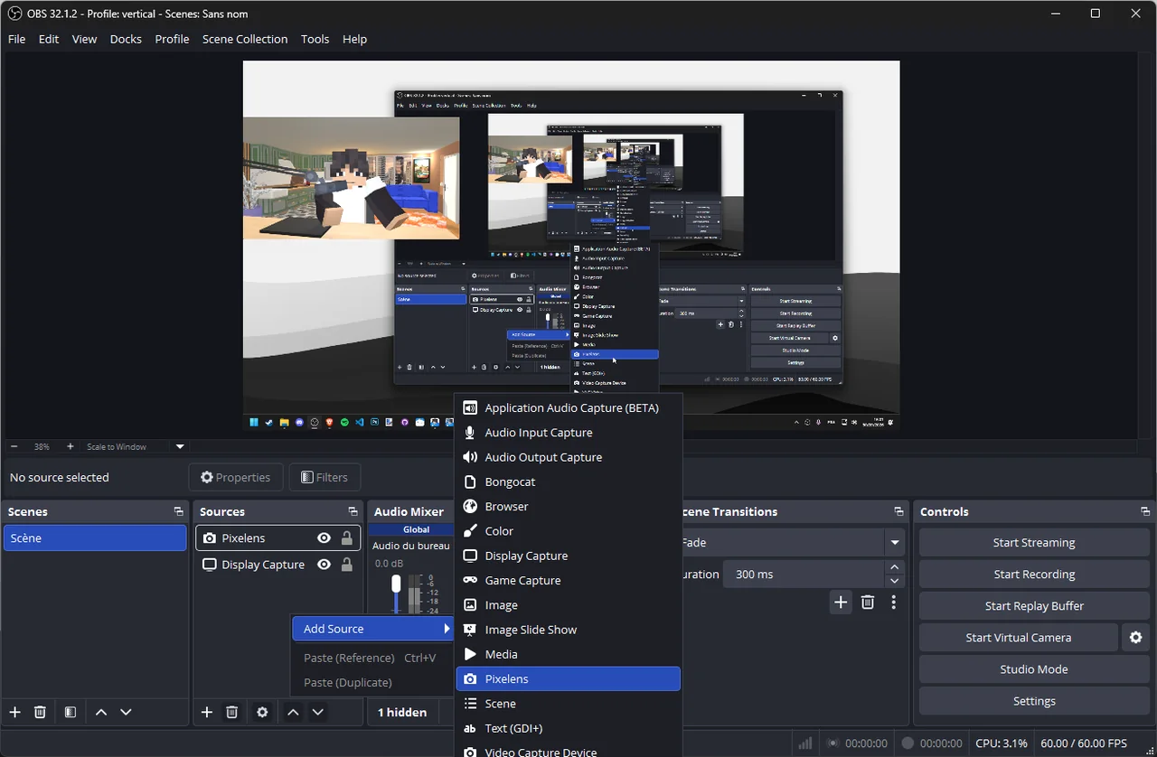1157x757 pixels.
Task: Enable Studio Mode
Action: [1034, 669]
